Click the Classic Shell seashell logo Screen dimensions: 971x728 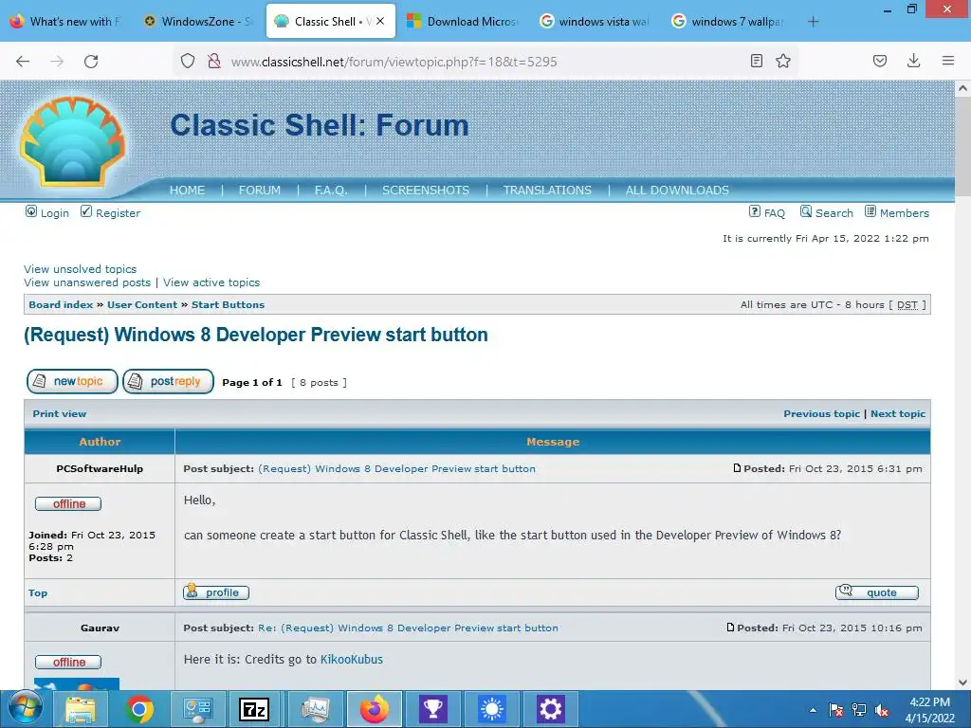coord(73,142)
